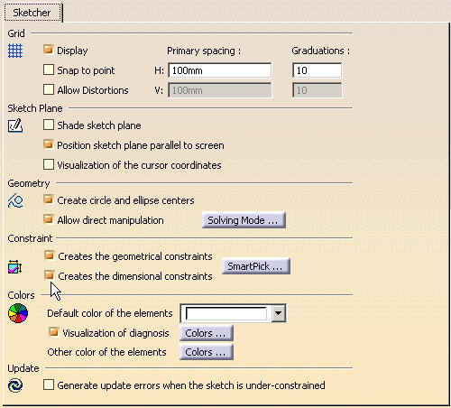451x408 pixels.
Task: Click the Geometry curve and circle icon
Action: (15, 200)
